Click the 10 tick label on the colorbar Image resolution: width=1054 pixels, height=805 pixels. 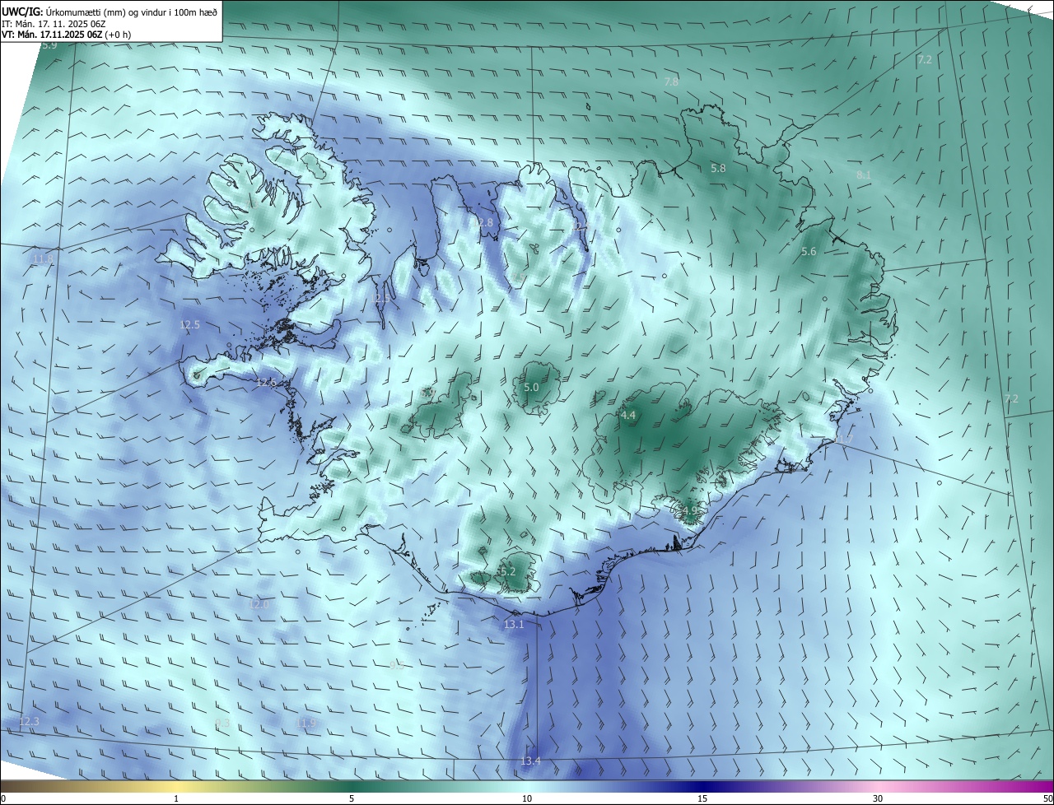tap(527, 798)
